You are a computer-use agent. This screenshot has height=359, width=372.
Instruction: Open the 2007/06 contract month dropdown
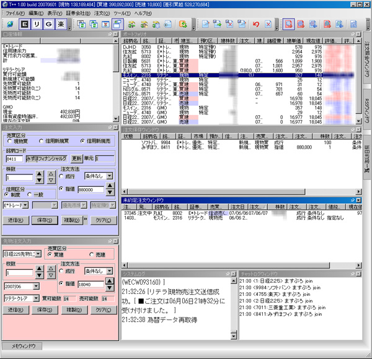pos(36,287)
